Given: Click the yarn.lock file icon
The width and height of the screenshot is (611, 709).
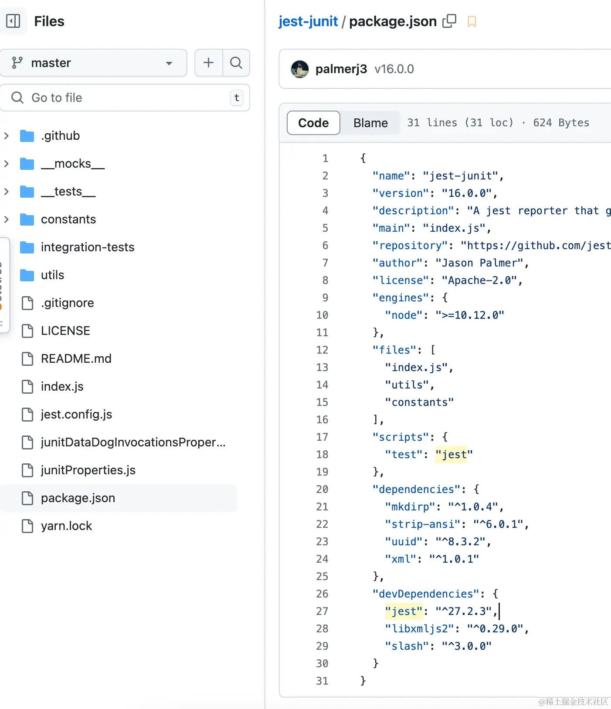Looking at the screenshot, I should (27, 526).
